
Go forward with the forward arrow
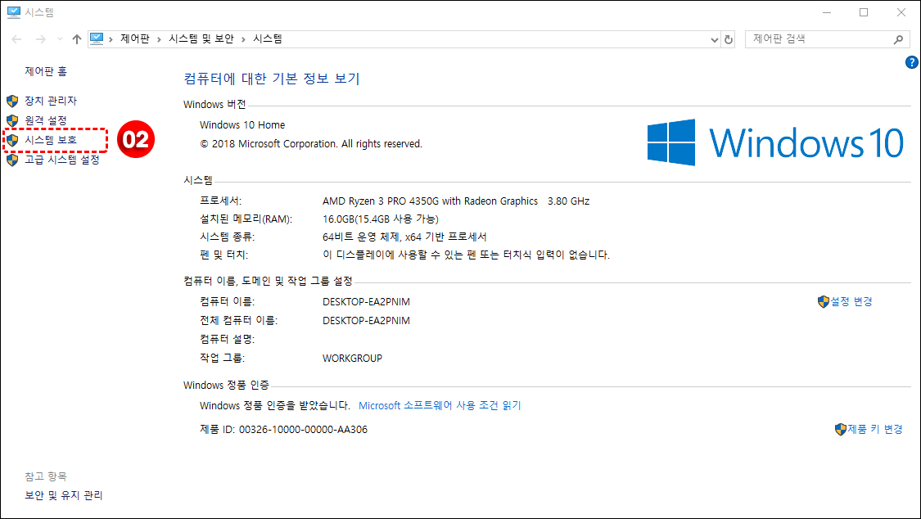(41, 39)
